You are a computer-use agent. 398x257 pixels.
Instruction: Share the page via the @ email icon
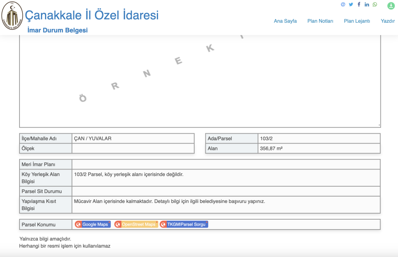pos(343,4)
